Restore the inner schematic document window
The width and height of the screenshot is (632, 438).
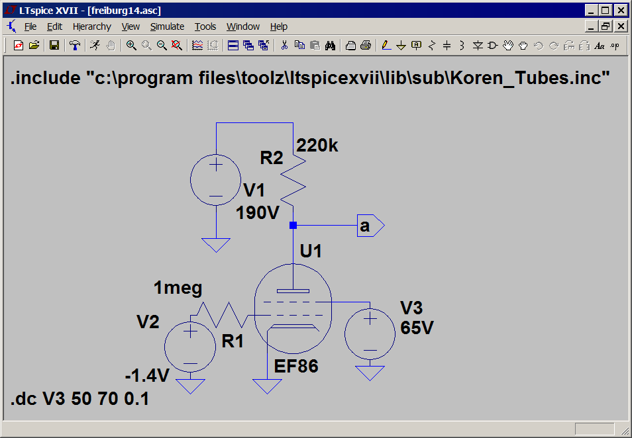coord(605,26)
